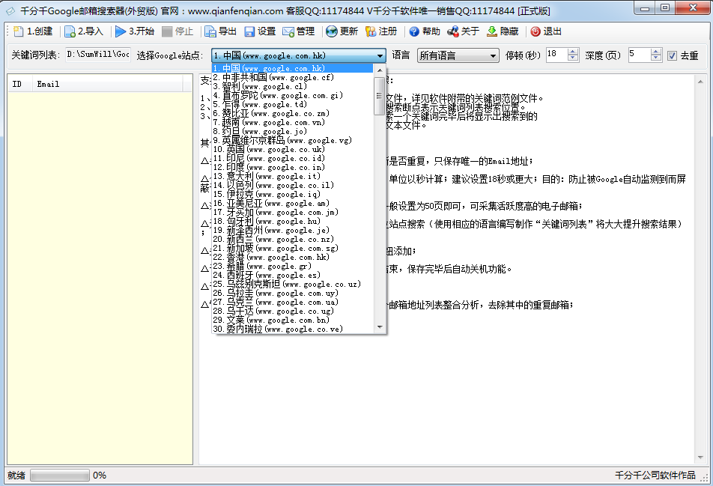Increase 深度(页) value with up arrow

(656, 52)
